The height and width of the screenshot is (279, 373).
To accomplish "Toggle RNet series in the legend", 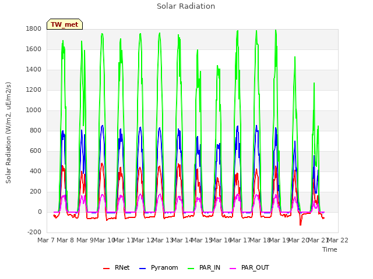I will pyautogui.click(x=117, y=268).
